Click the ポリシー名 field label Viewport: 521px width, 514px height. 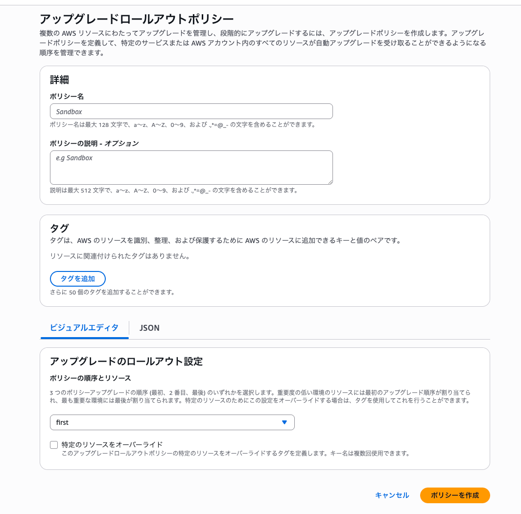67,97
